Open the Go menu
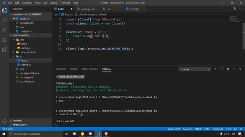The width and height of the screenshot is (245, 137). [x=45, y=3]
